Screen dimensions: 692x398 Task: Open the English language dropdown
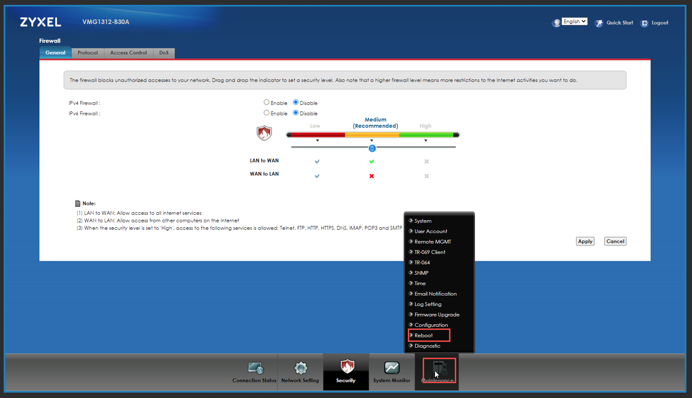click(x=575, y=22)
